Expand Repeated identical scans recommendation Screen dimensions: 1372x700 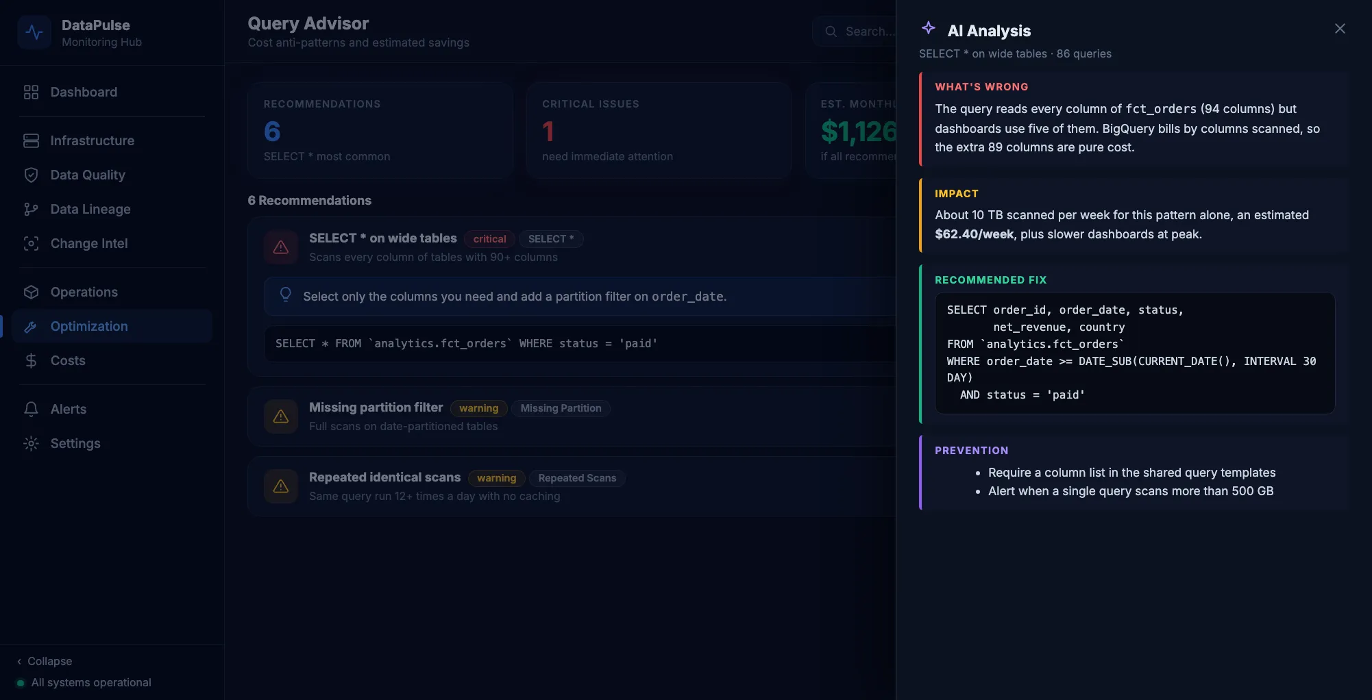pos(572,486)
